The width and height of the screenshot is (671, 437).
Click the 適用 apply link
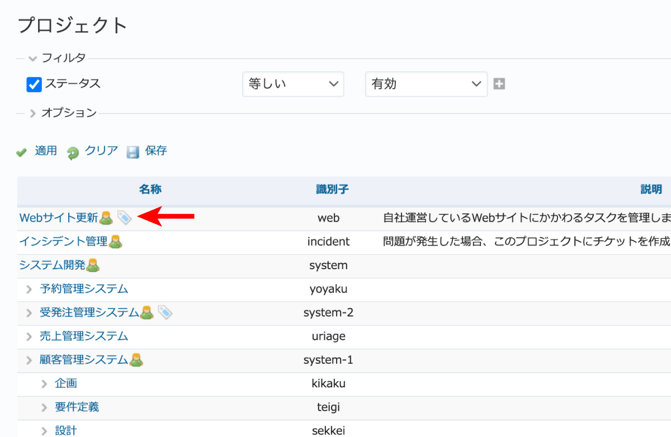point(46,151)
